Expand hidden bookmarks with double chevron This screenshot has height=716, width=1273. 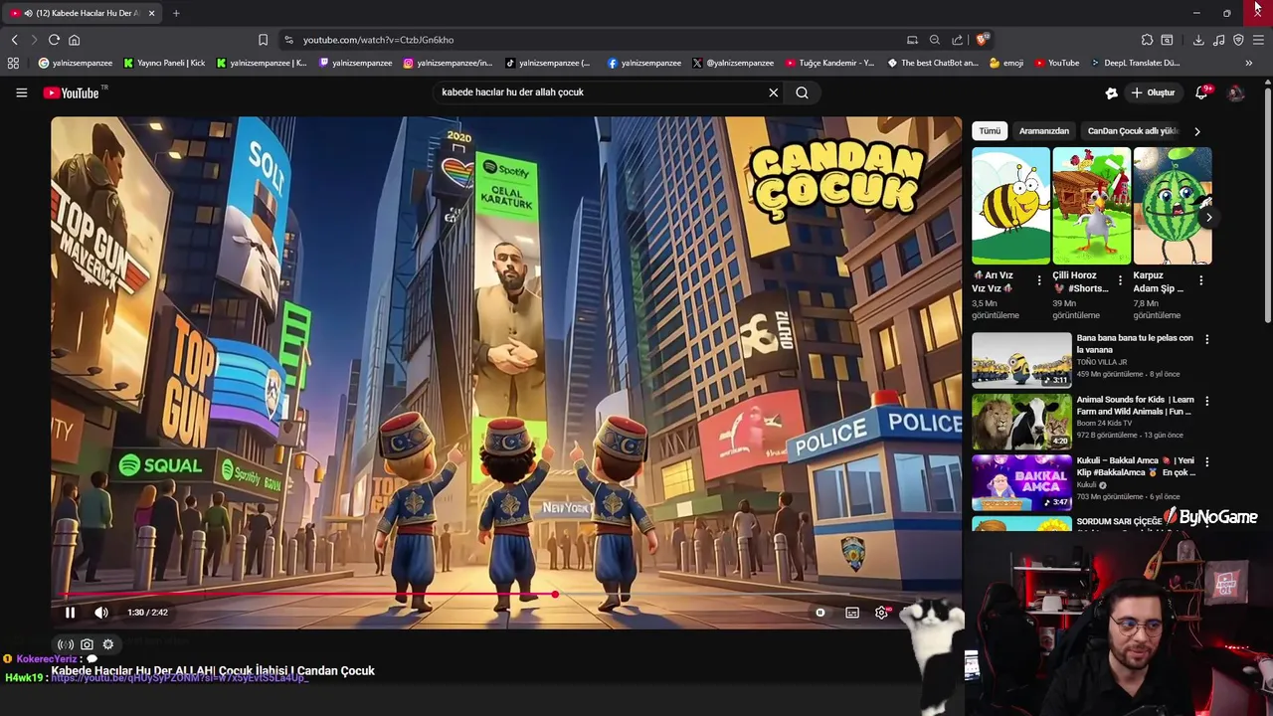point(1248,63)
